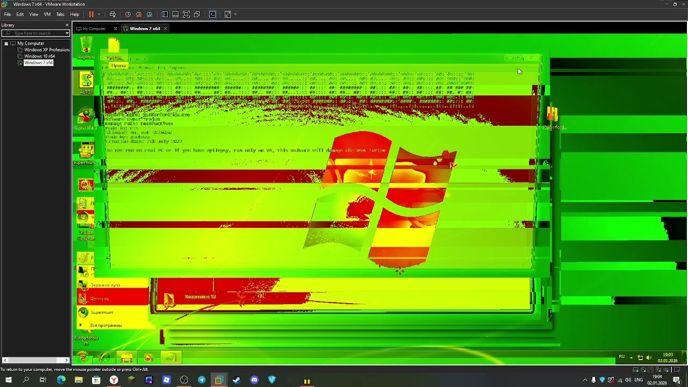Open Yandex Browser from host taskbar
This screenshot has height=387, width=688.
[x=113, y=380]
